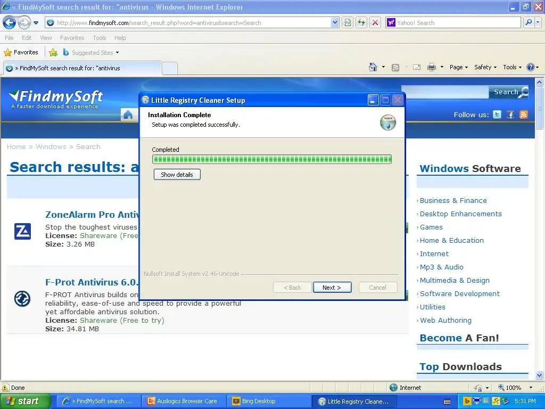
Task: Click the website home icon tab
Action: point(128,114)
